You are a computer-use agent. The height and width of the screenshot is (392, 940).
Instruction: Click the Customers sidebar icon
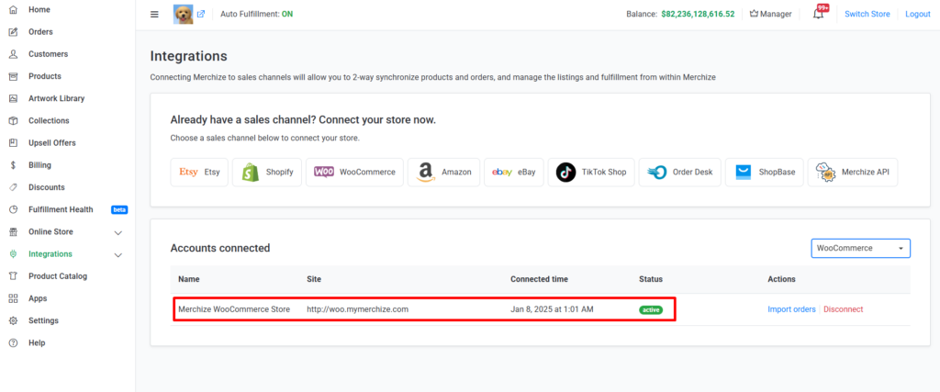pos(13,54)
